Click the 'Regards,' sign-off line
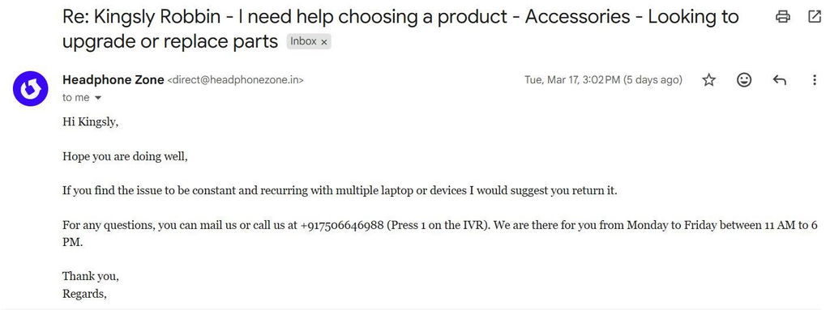 pyautogui.click(x=84, y=294)
